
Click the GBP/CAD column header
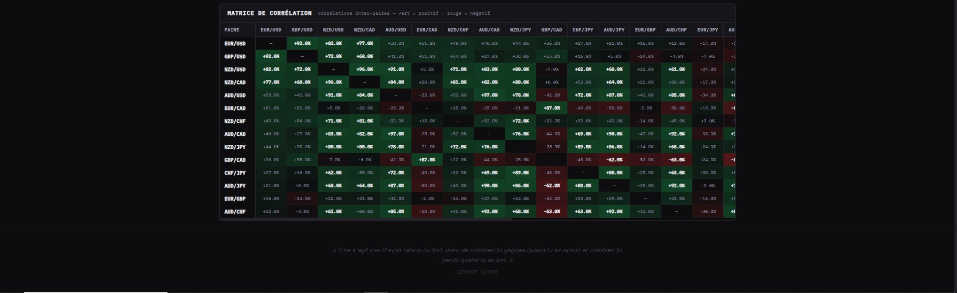pos(551,30)
